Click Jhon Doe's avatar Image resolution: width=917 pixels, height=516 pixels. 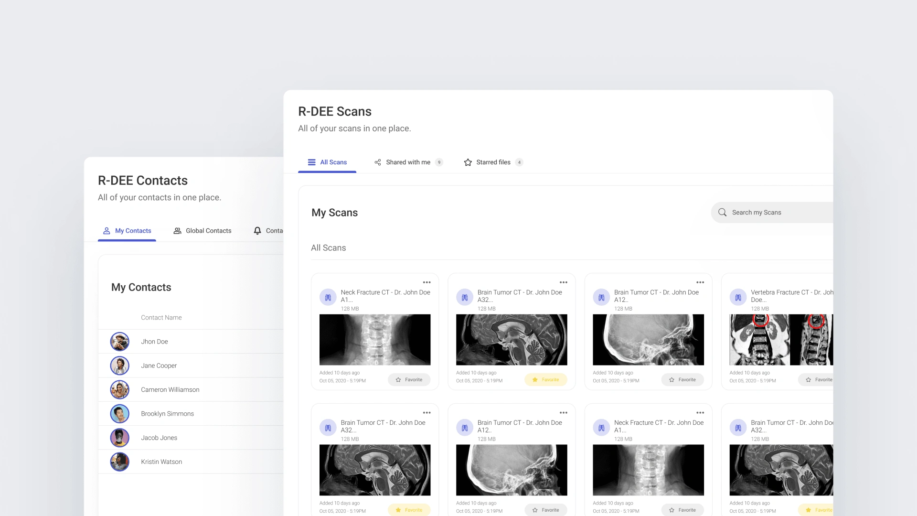coord(119,342)
